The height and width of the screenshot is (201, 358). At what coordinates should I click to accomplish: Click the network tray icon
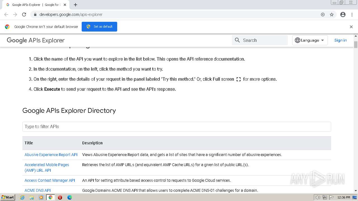324,197
